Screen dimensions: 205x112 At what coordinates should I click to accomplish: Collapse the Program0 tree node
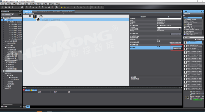(x=9, y=77)
